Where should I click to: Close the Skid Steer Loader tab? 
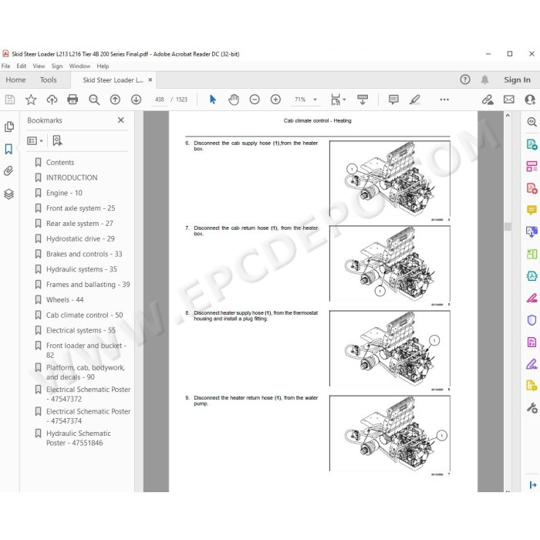[x=150, y=80]
